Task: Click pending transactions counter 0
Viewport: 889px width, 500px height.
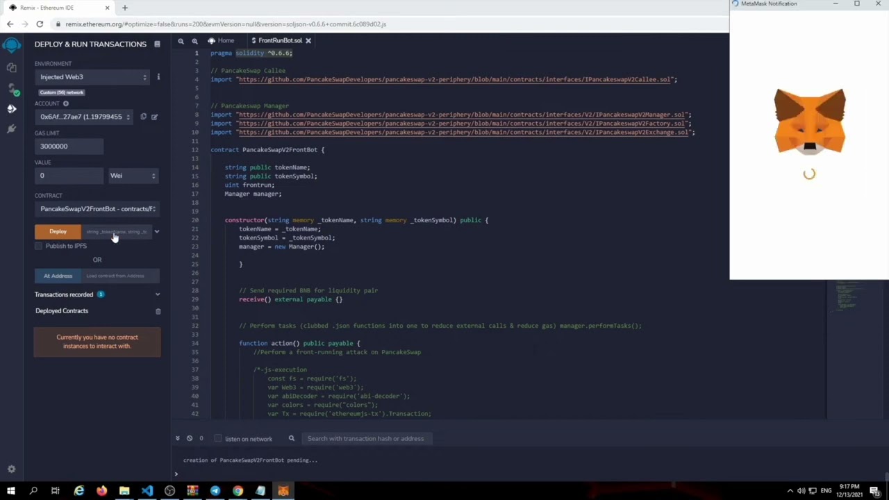Action: [x=201, y=438]
